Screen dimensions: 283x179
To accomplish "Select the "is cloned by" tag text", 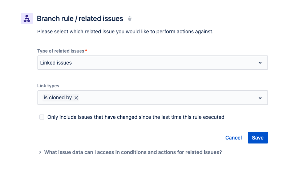I will click(x=58, y=98).
